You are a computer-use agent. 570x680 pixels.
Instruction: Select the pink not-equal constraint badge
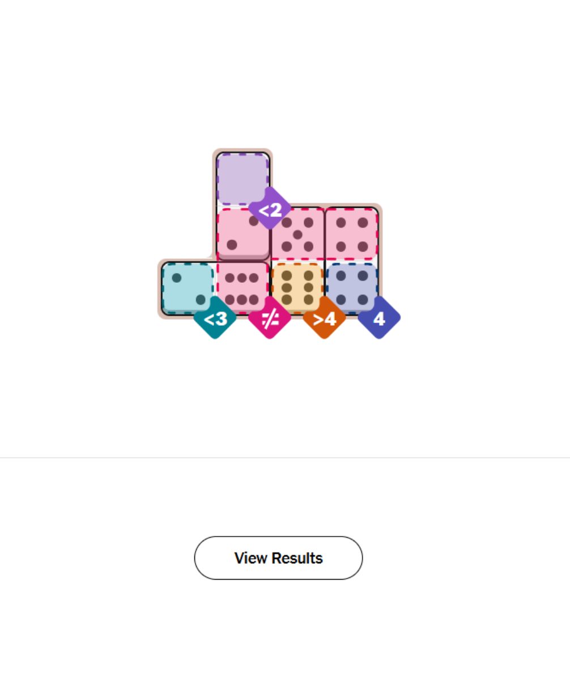tap(270, 318)
